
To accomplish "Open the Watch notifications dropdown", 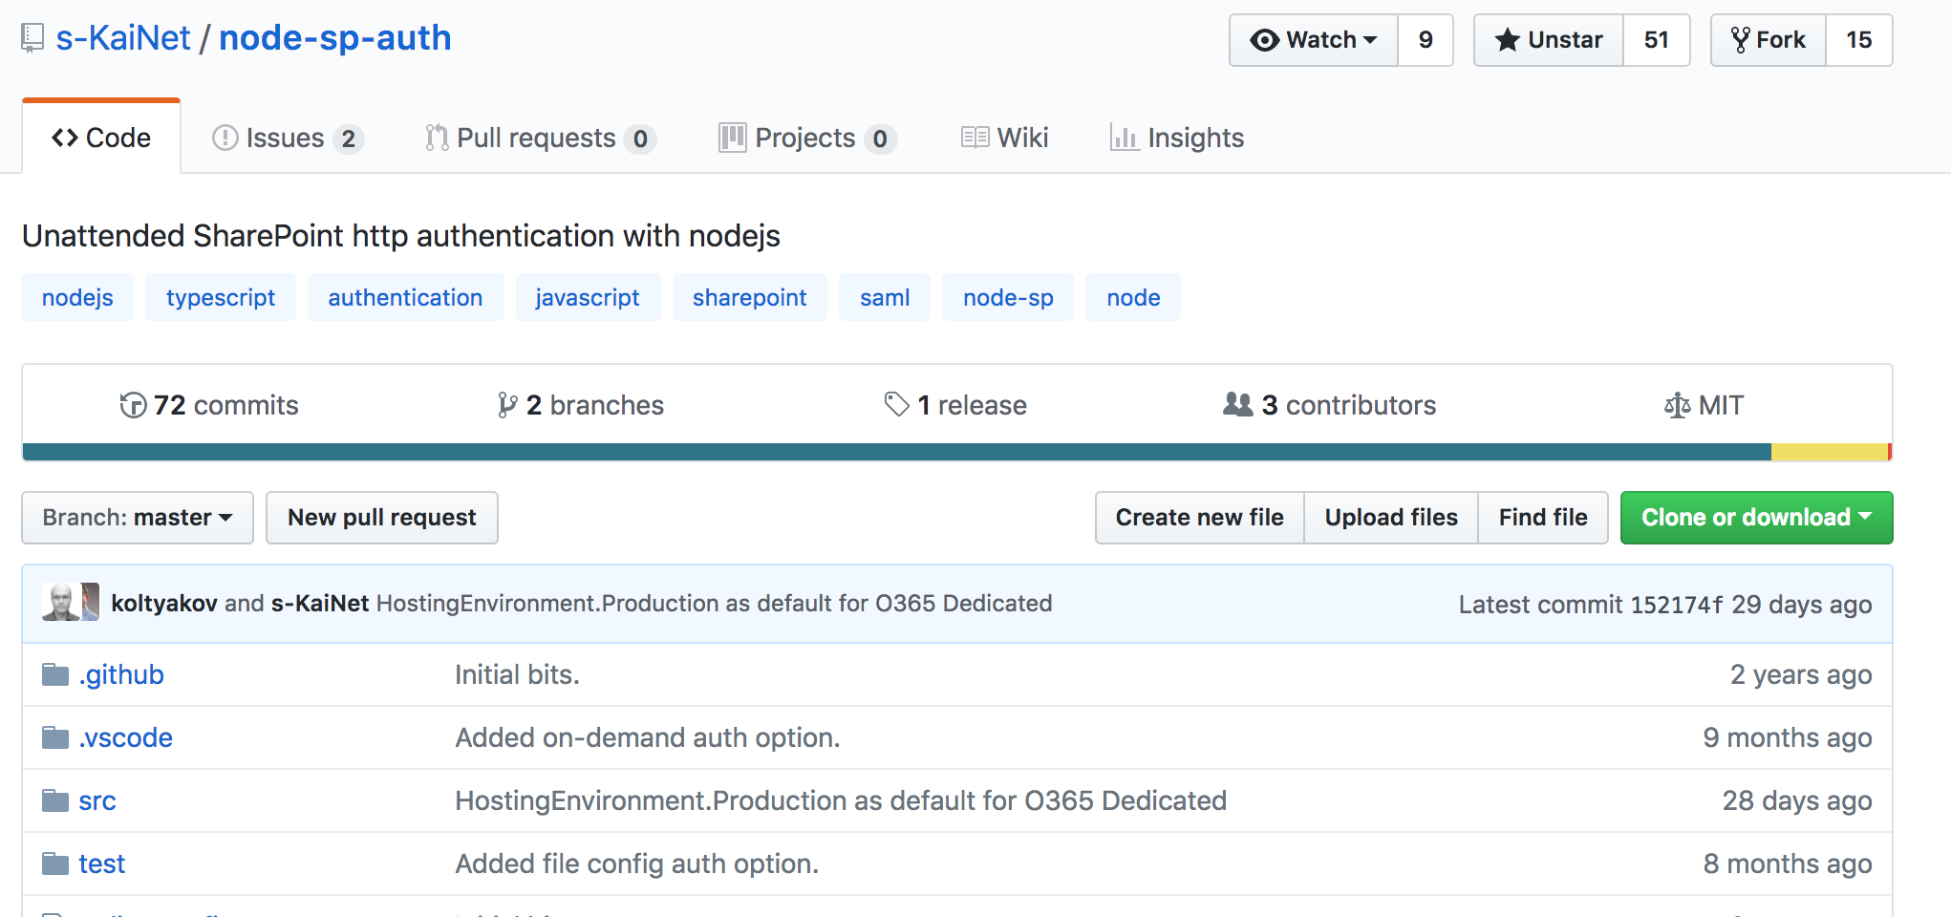I will click(x=1314, y=40).
